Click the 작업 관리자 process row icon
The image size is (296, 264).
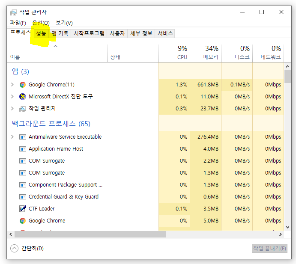[x=23, y=109]
